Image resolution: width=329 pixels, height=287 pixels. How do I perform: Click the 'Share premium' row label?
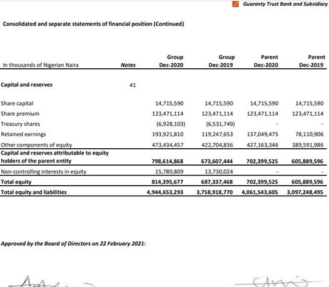click(20, 114)
